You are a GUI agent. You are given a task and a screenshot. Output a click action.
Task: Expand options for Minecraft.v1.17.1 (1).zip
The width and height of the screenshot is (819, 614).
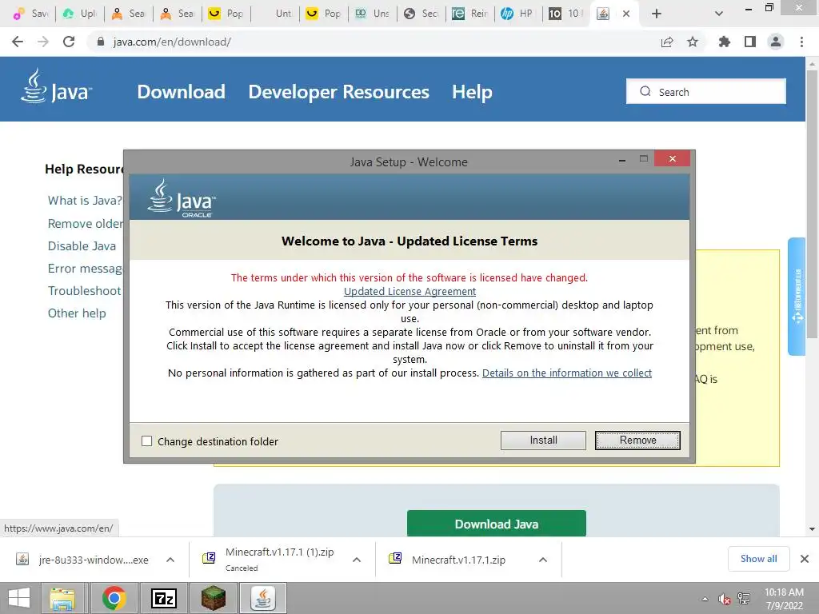point(357,560)
